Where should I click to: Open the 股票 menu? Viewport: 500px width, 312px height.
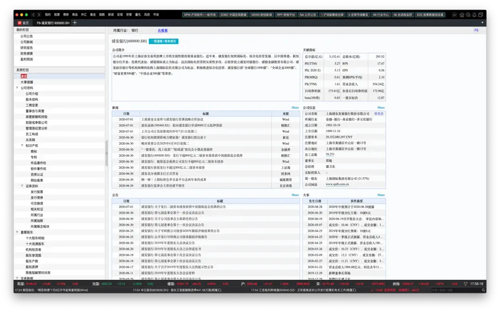(57, 15)
